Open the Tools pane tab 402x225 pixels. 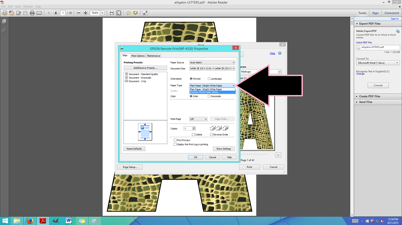(362, 13)
